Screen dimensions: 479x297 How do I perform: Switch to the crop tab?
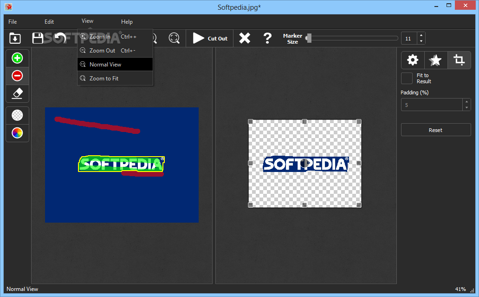point(459,60)
